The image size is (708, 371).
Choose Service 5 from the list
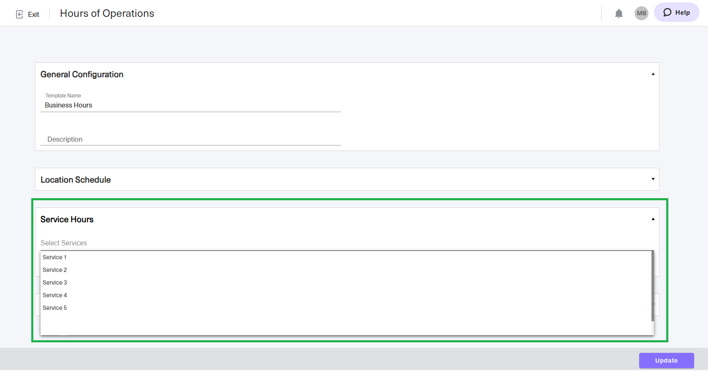tap(55, 308)
